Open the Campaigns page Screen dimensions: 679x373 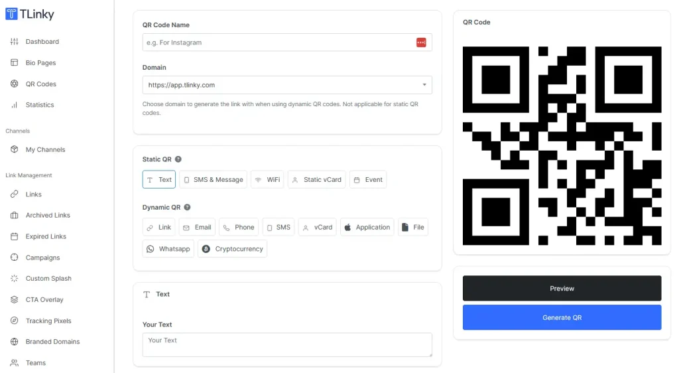[42, 258]
